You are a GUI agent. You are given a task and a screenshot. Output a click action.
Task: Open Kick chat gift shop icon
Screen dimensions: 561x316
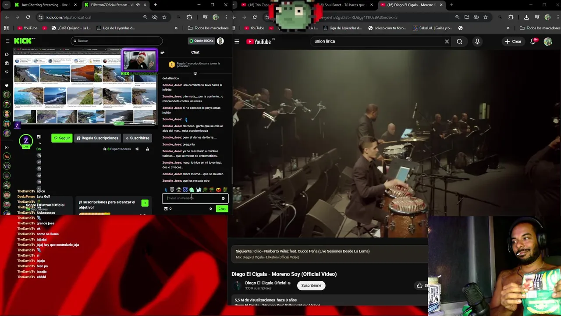click(166, 208)
